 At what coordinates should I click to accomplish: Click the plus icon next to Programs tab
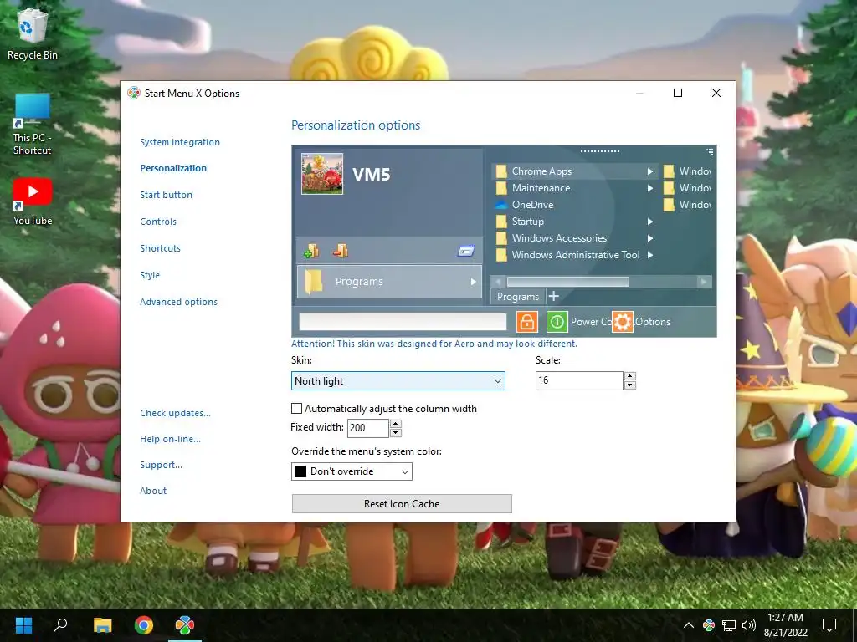click(554, 296)
